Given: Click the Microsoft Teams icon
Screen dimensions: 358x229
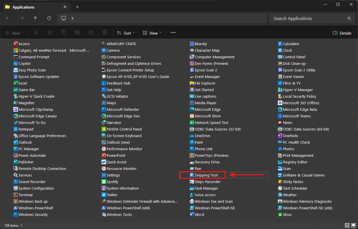Looking at the screenshot, I should (280, 116).
